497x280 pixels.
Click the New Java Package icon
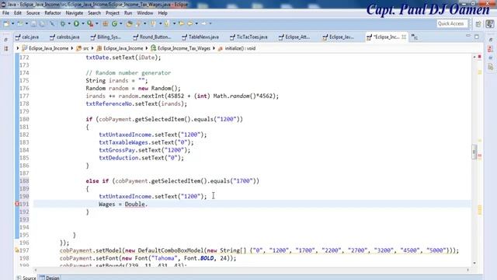[x=105, y=23]
